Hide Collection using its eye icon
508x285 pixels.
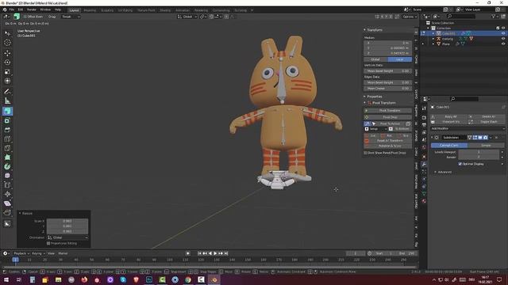pos(503,28)
